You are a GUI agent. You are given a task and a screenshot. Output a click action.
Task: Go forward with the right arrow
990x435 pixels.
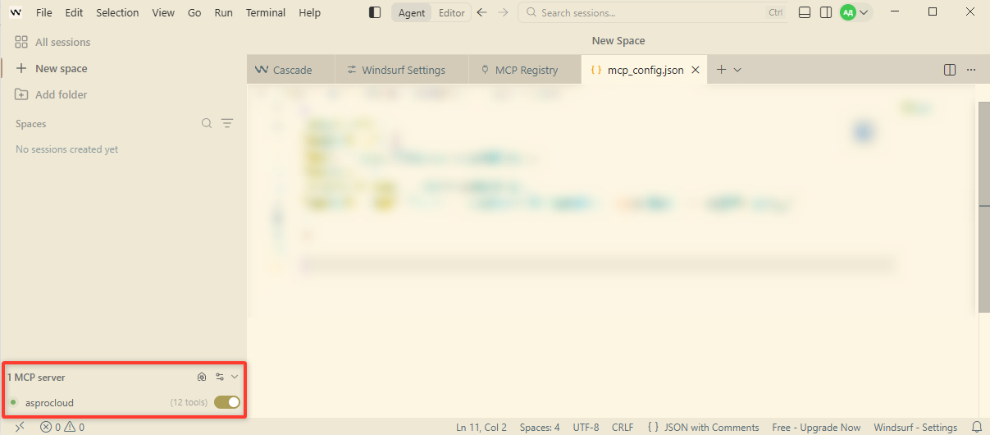(x=504, y=12)
